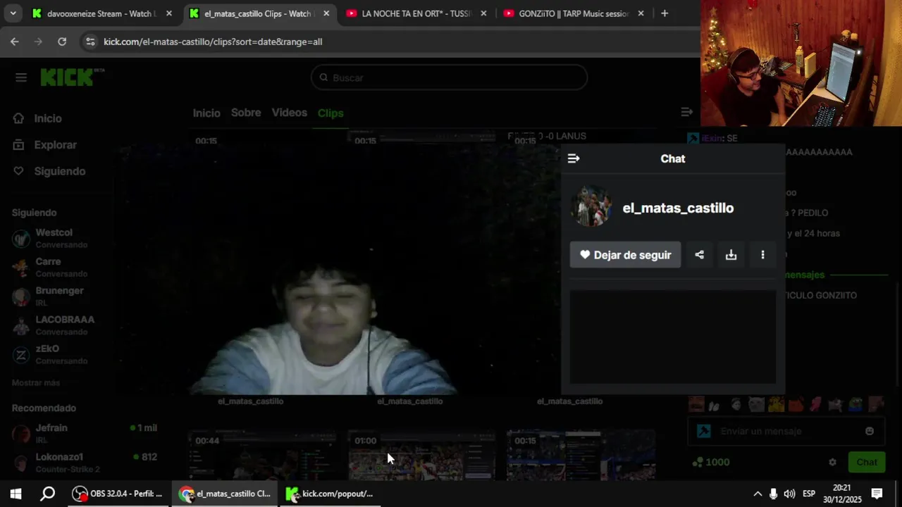
Task: View site information icon in address bar
Action: pyautogui.click(x=90, y=42)
